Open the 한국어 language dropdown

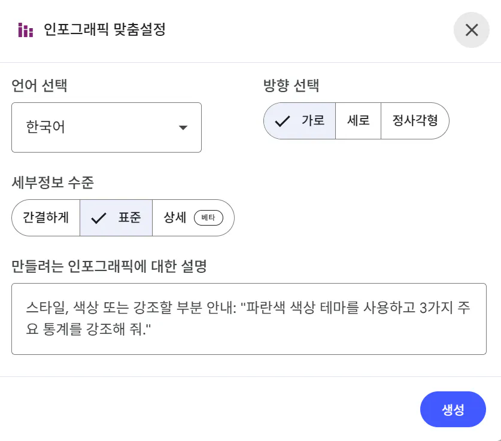[107, 127]
